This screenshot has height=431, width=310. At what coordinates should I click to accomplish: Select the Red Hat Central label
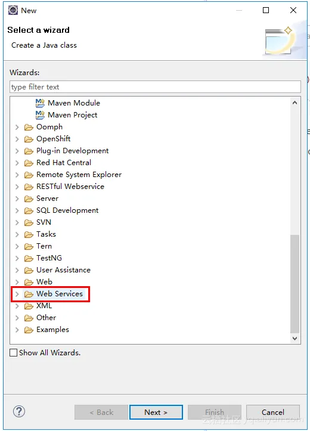click(64, 163)
